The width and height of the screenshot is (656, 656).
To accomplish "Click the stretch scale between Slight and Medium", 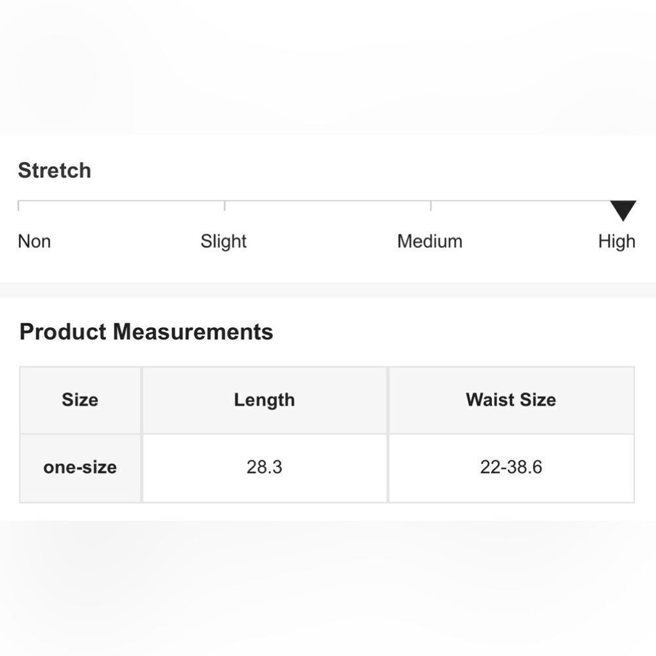I will point(327,201).
